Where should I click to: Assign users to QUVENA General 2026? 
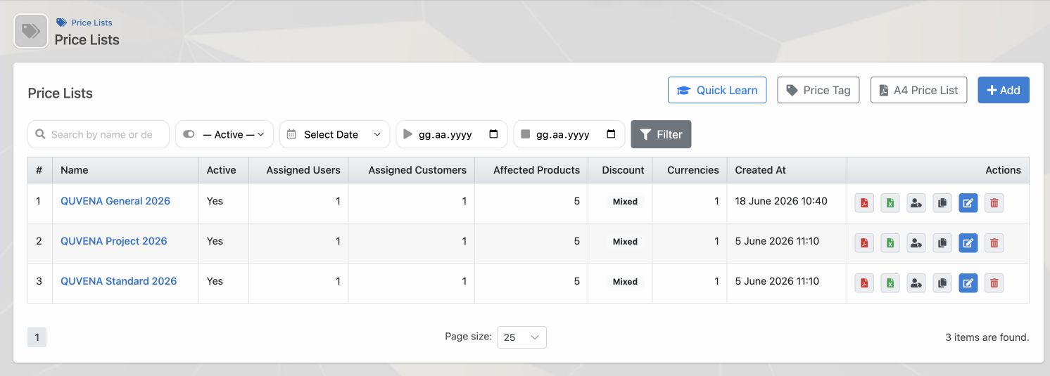pyautogui.click(x=916, y=203)
